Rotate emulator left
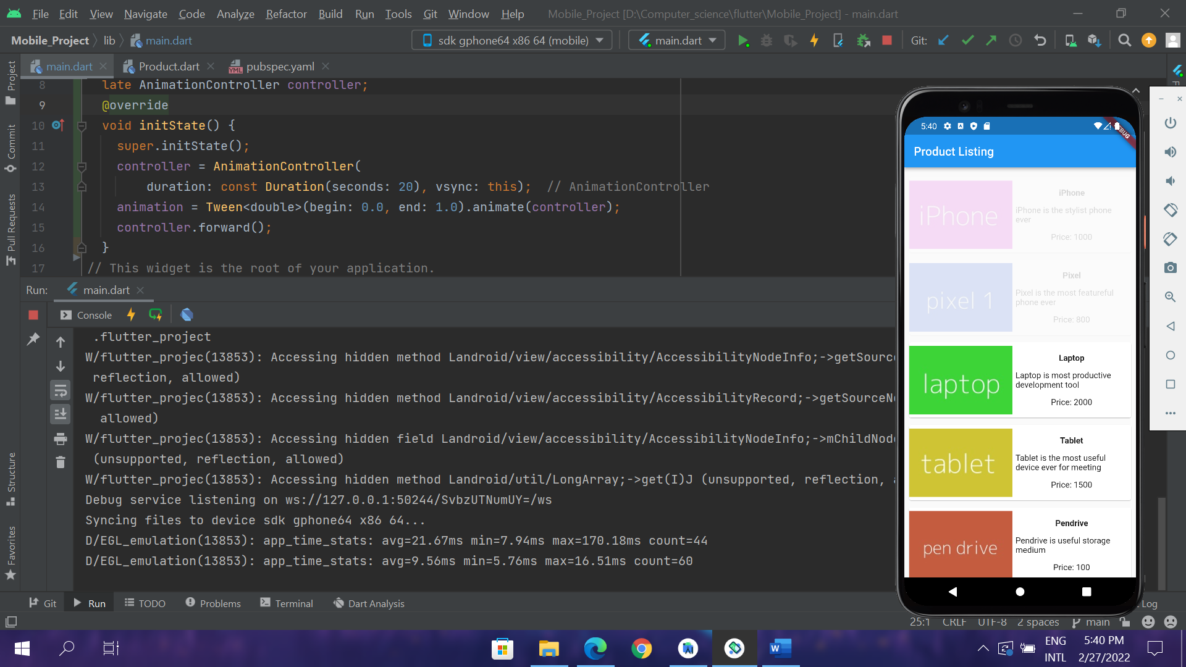 [x=1170, y=210]
